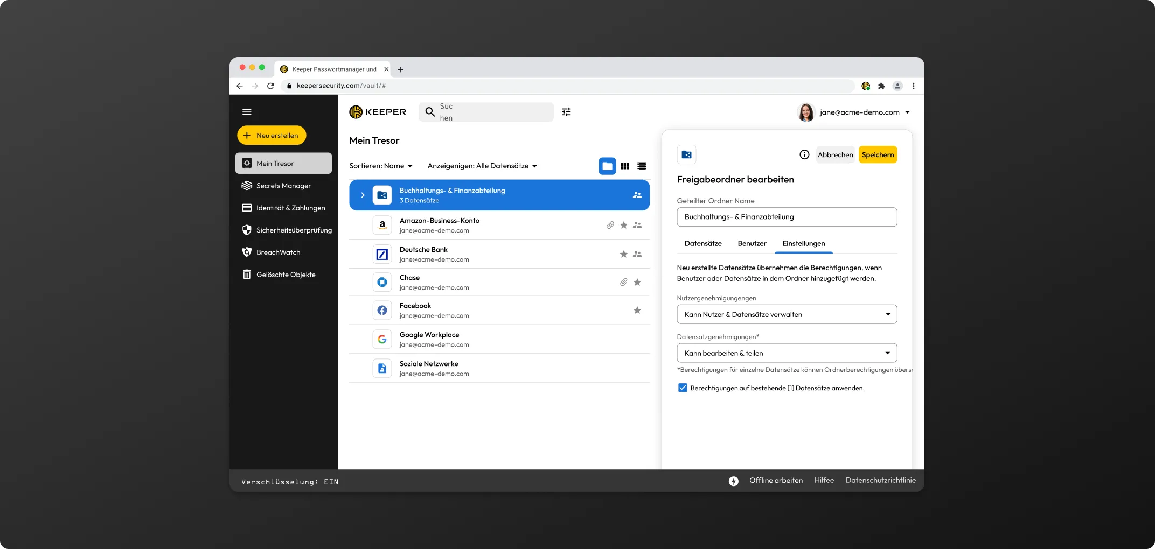Open the hamburger menu in sidebar

(247, 112)
